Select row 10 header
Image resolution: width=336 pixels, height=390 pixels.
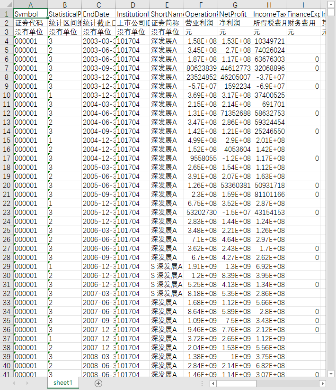tap(7, 95)
